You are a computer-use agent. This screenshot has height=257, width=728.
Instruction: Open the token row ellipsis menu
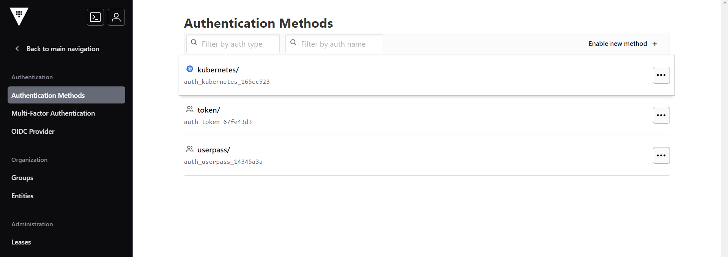pyautogui.click(x=661, y=115)
